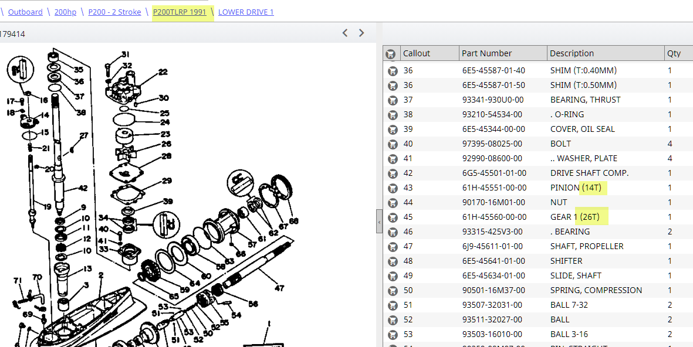Select part number 90170-16M01-00
Image resolution: width=693 pixels, height=347 pixels.
click(493, 202)
